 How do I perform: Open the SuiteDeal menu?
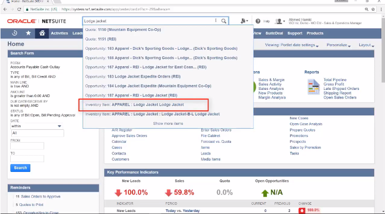(274, 33)
